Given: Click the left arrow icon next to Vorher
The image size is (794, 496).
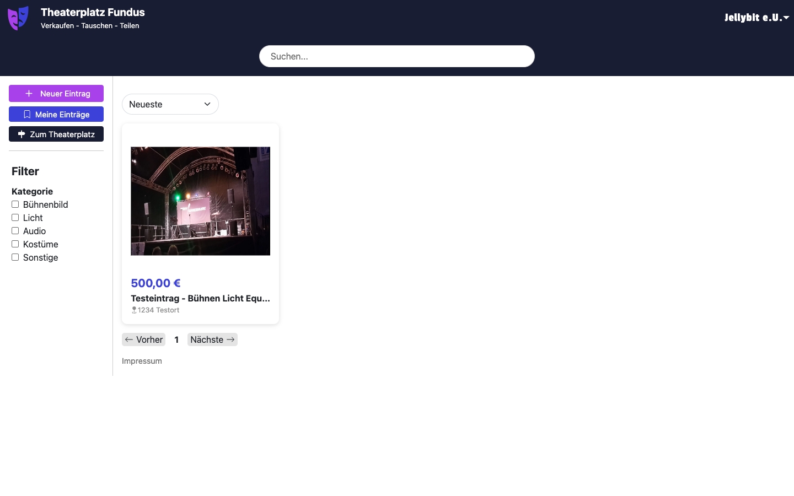Looking at the screenshot, I should point(129,340).
